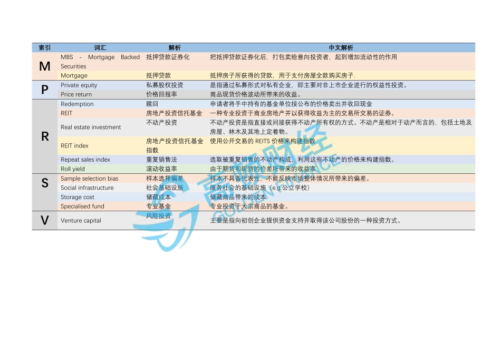Select the Sample selection bias row

[x=88, y=179]
